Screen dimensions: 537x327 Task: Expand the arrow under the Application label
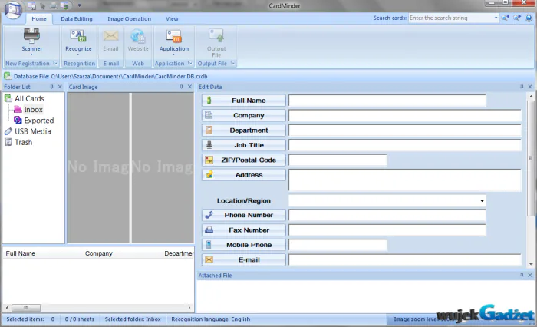point(173,54)
